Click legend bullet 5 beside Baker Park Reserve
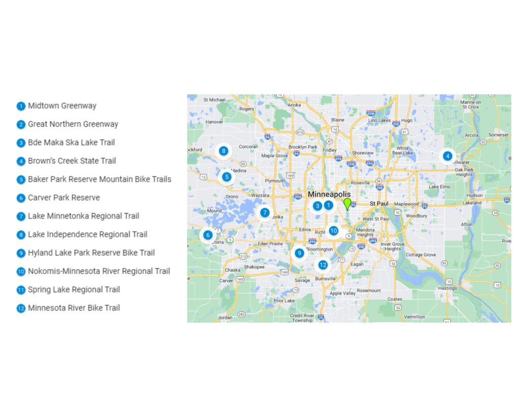This screenshot has width=521, height=417. click(x=21, y=180)
